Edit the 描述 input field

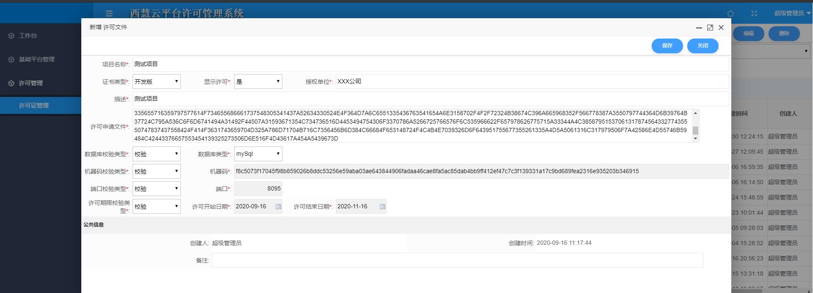point(431,99)
